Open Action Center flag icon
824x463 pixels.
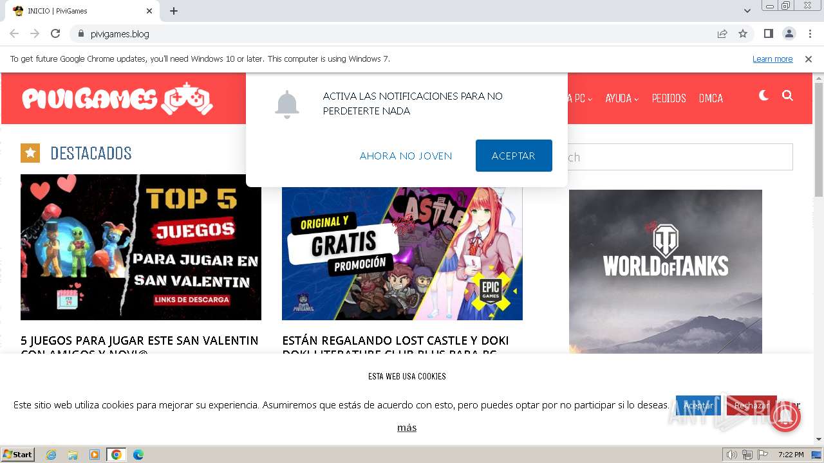click(x=763, y=455)
